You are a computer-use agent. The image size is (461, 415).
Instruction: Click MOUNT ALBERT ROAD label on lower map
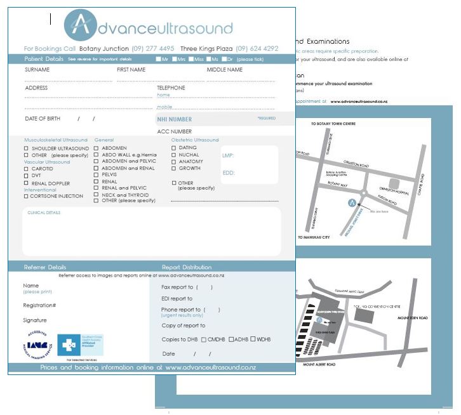click(319, 364)
